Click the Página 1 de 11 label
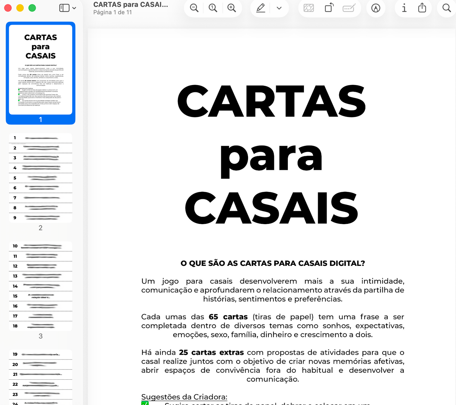The image size is (456, 405). (113, 12)
